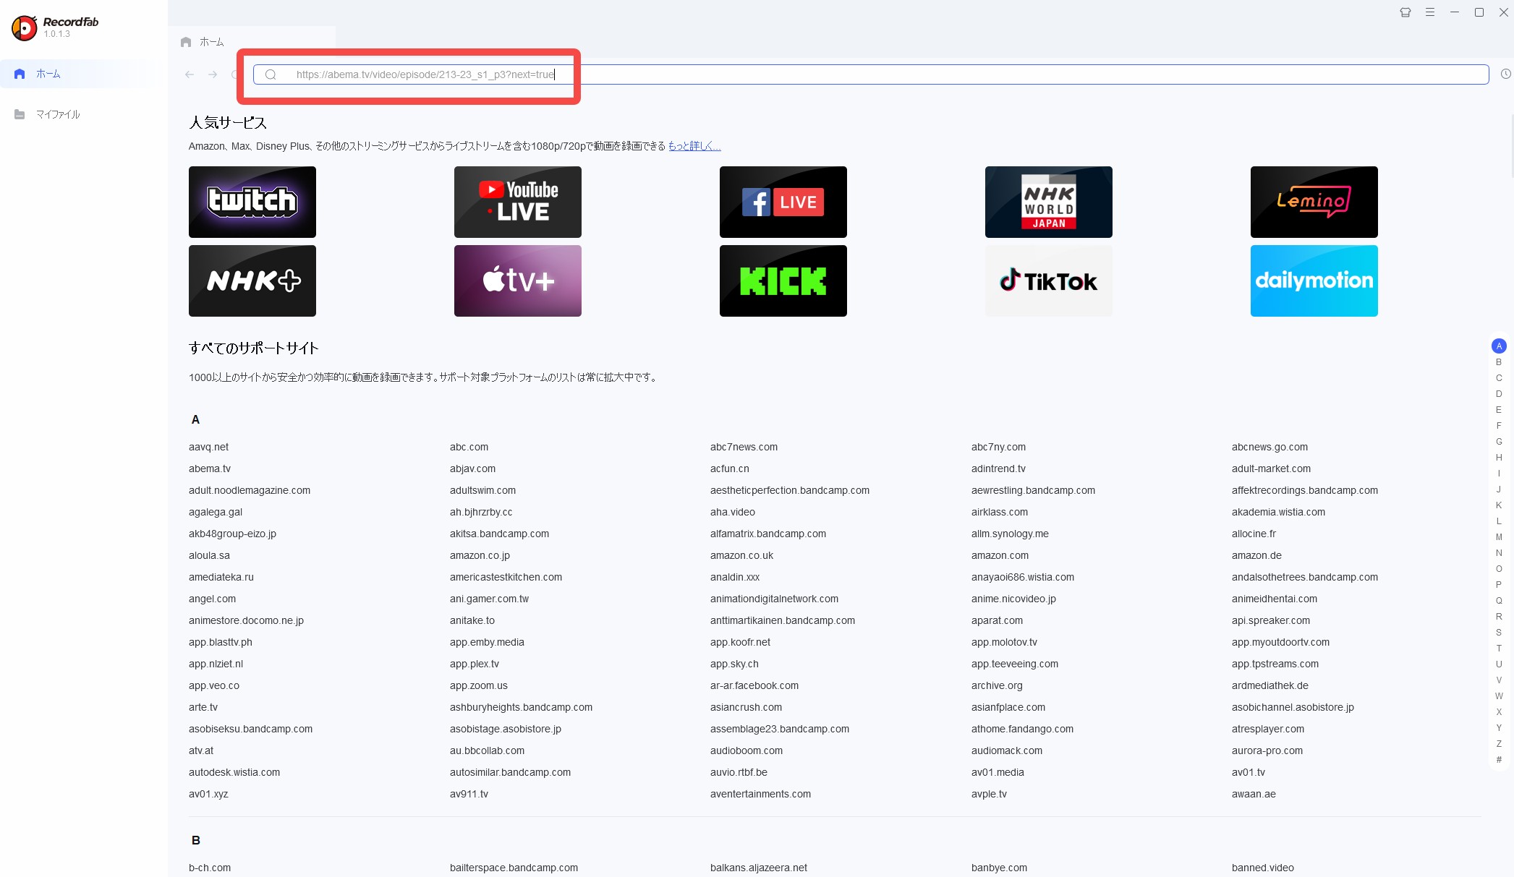The height and width of the screenshot is (877, 1514).
Task: Jump to # in alphabet index
Action: (x=1499, y=760)
